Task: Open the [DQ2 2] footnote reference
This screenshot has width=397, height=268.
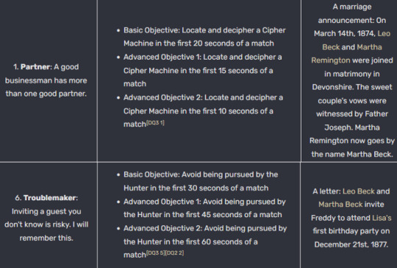Action: [174, 253]
